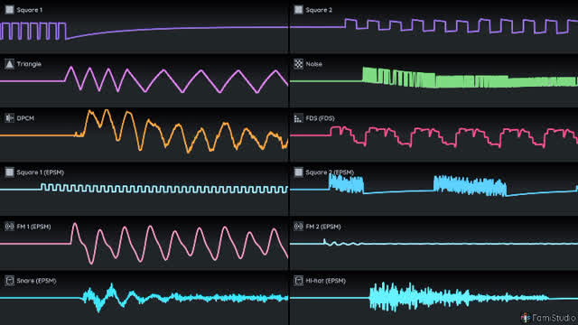Screen dimensions: 578x325
Task: Click the "Triangle" label
Action: pyautogui.click(x=29, y=64)
